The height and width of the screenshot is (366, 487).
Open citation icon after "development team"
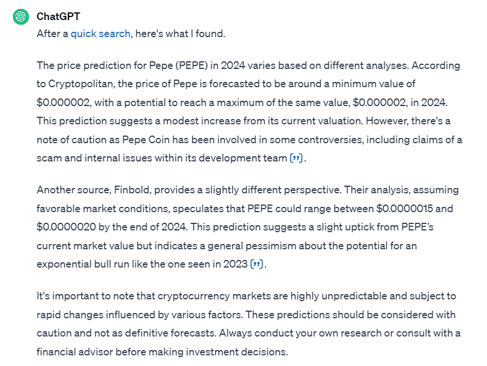coord(296,158)
